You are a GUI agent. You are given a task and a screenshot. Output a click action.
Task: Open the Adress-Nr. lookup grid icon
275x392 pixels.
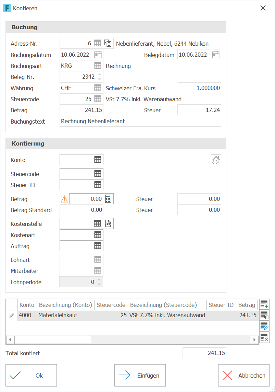click(97, 44)
